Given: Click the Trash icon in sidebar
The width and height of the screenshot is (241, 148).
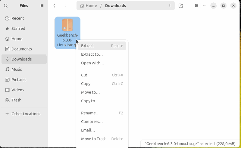Looking at the screenshot, I should click(x=7, y=100).
